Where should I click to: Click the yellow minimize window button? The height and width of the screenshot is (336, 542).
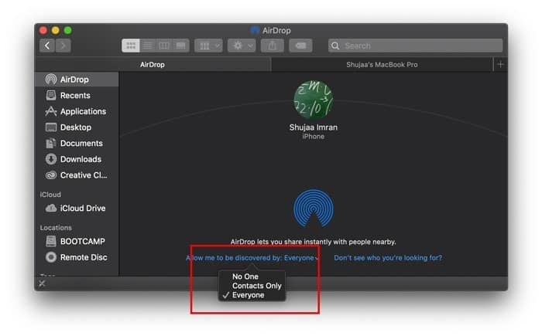tap(55, 30)
